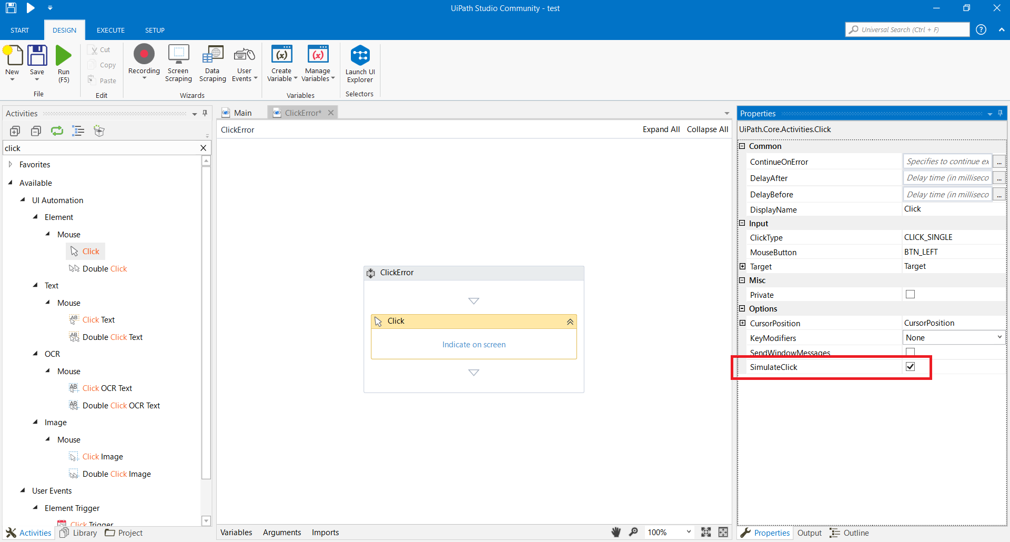The image size is (1010, 542).
Task: Click the Cut command
Action: pyautogui.click(x=99, y=49)
